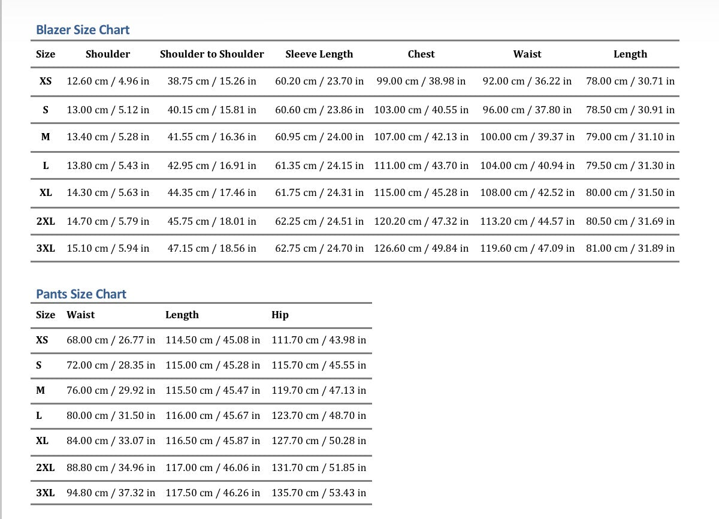Select the 61.35 cm / 24.15 in sleeve value
719x519 pixels.
pyautogui.click(x=319, y=165)
